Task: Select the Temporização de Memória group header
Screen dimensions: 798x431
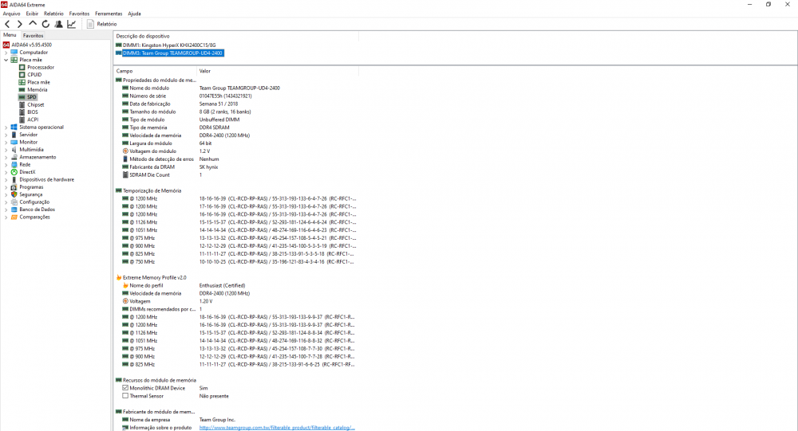Action: pos(152,190)
